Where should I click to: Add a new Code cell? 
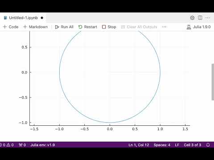11,27
